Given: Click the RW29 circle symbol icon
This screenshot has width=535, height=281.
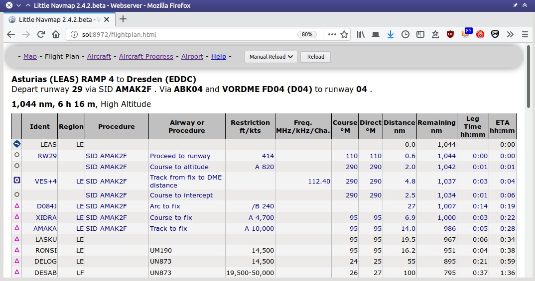Looking at the screenshot, I should [x=17, y=155].
